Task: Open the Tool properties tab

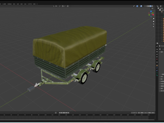Action: pyautogui.click(x=157, y=46)
